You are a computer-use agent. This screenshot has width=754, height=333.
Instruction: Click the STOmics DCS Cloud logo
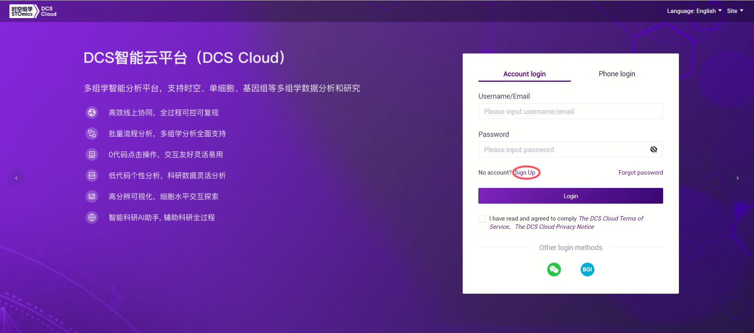click(x=33, y=11)
